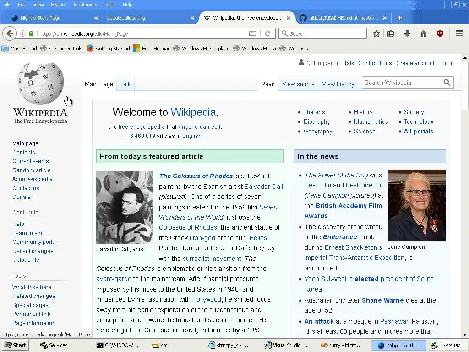Open the Getting Started Firefox bookmark
This screenshot has height=352, width=469.
pos(108,48)
